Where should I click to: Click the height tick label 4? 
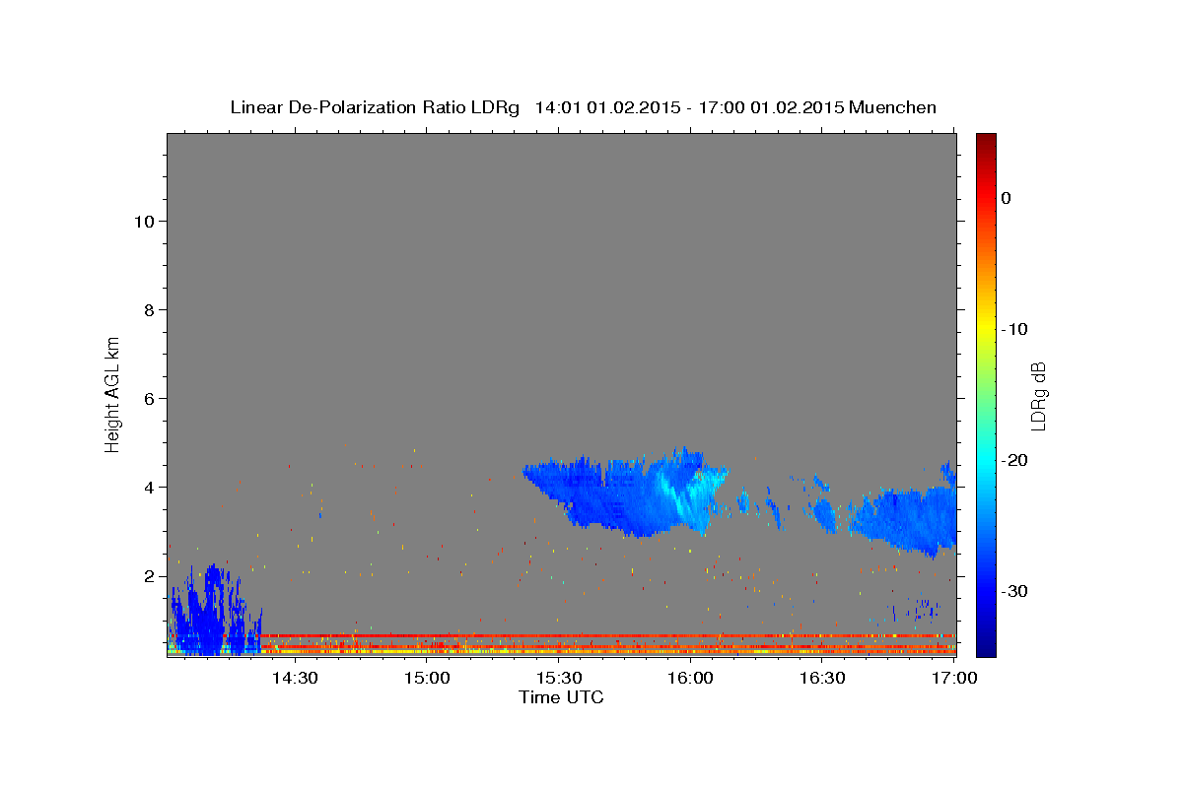149,488
